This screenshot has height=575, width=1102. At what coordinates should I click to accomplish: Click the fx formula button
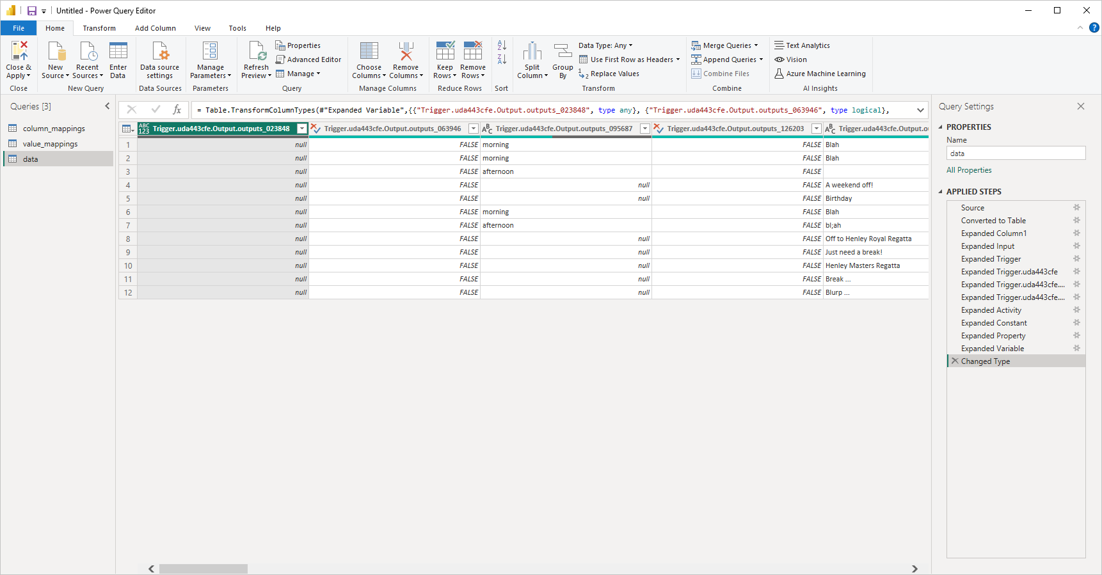[x=177, y=110]
